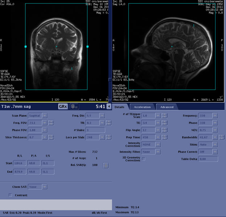Click the small scroll box between viewports
The width and height of the screenshot is (226, 217).
110,80
